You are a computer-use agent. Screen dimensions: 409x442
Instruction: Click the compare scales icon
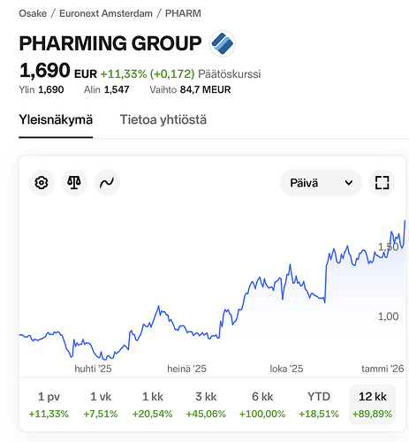[74, 183]
